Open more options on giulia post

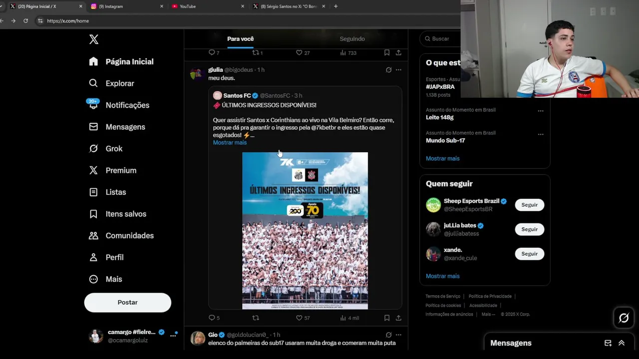click(398, 70)
